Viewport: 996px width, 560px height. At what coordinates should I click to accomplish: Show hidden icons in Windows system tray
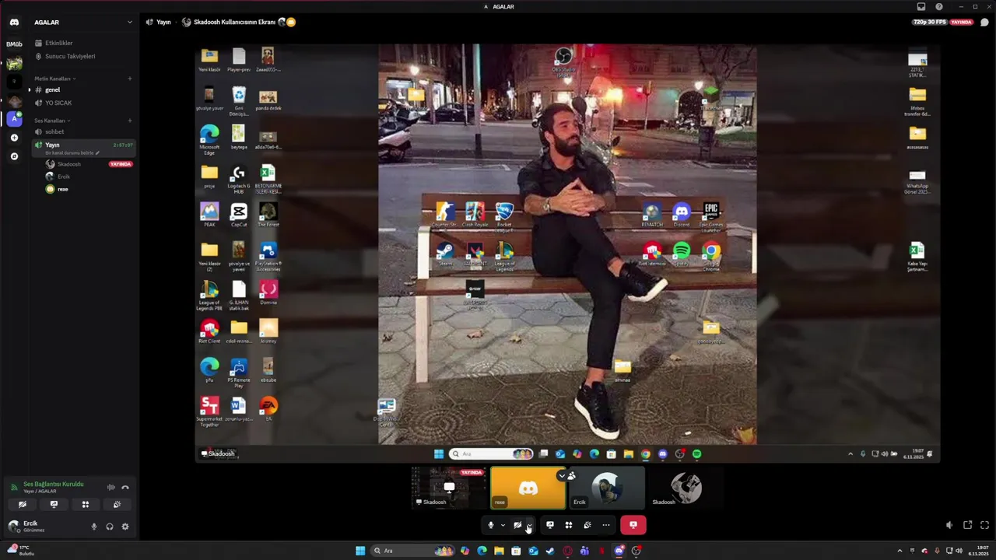tap(900, 551)
